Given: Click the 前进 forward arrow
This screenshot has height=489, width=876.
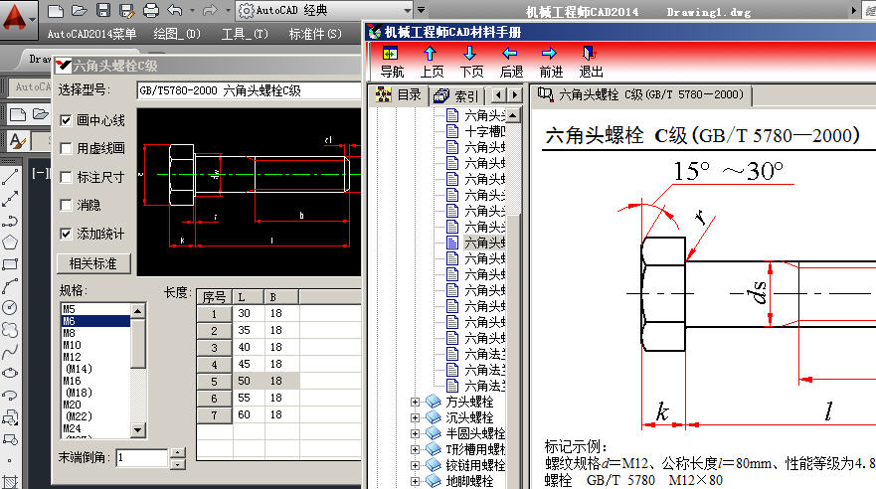Looking at the screenshot, I should (x=551, y=61).
